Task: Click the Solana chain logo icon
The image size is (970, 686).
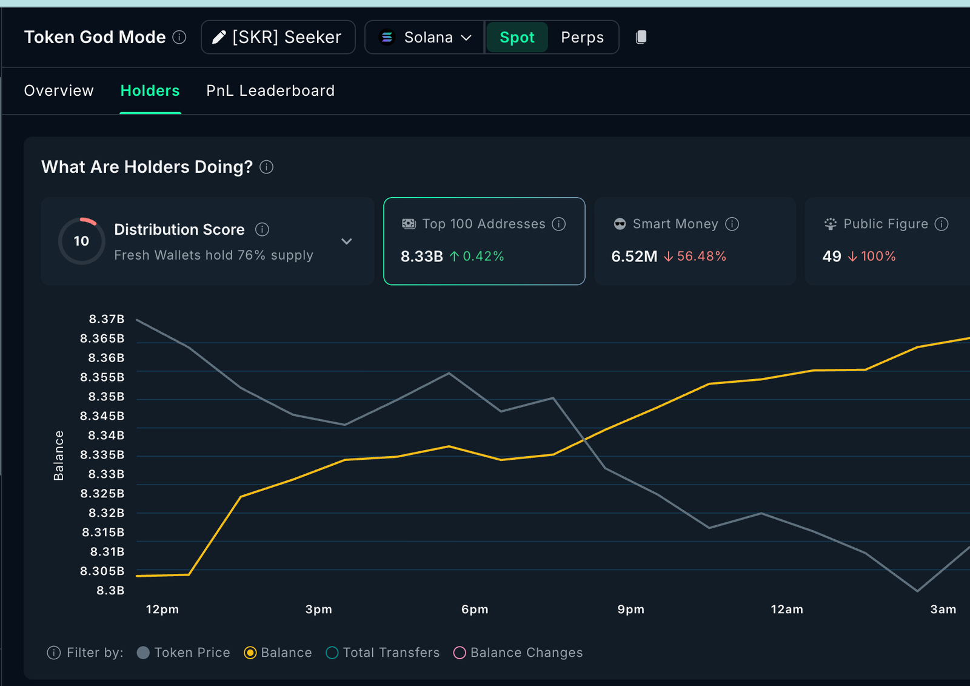Action: pyautogui.click(x=386, y=37)
